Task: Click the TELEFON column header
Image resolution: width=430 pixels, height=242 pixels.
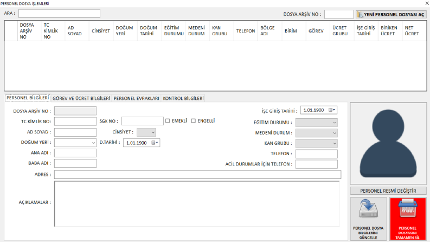Action: (x=246, y=31)
